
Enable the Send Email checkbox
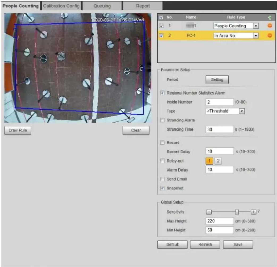[162, 179]
